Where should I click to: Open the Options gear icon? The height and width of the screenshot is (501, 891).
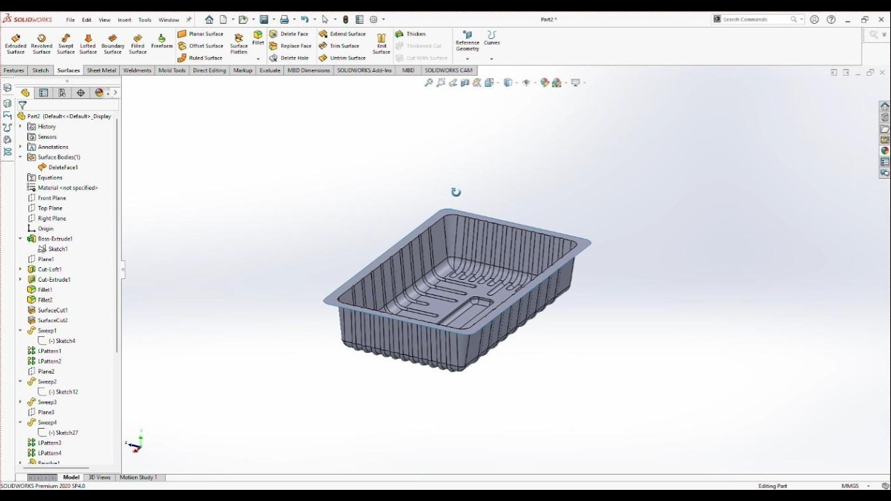[x=374, y=19]
